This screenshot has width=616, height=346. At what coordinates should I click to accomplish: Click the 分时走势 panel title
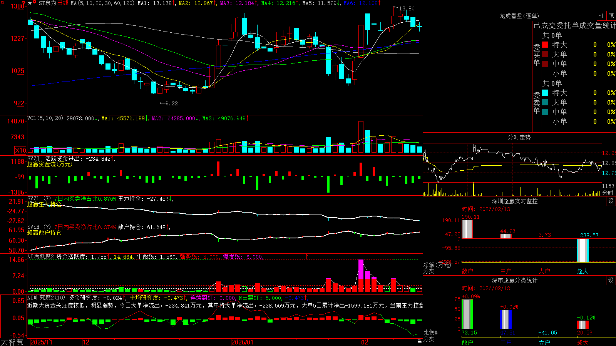(x=519, y=137)
